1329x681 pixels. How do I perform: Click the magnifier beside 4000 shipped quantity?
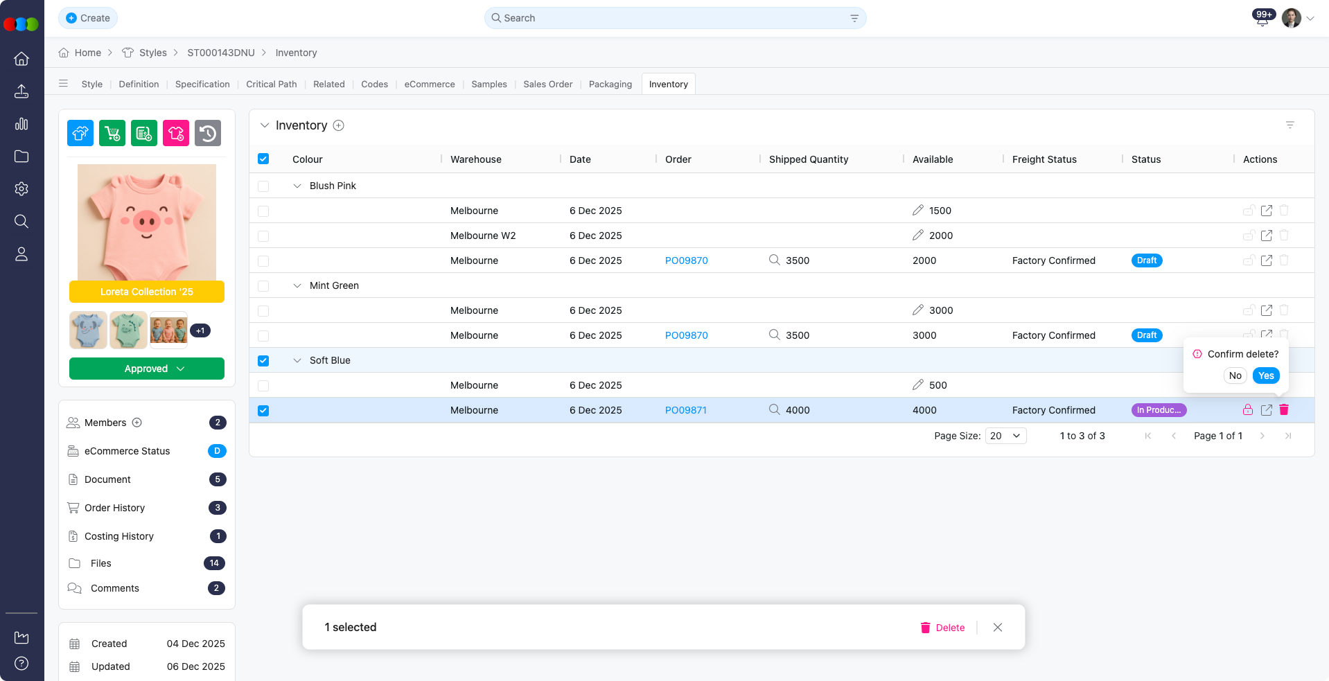774,409
